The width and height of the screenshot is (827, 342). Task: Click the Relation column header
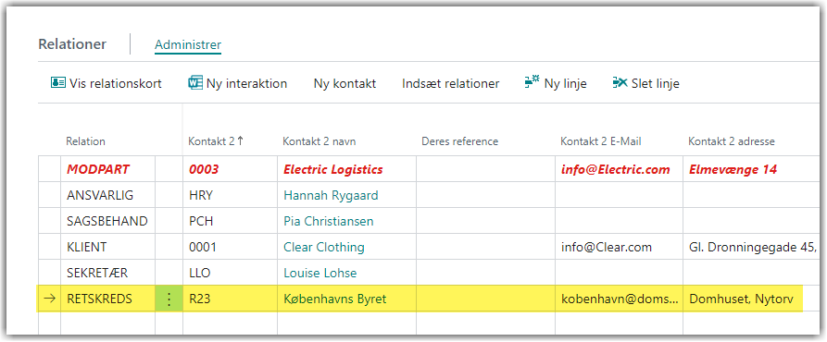point(85,141)
